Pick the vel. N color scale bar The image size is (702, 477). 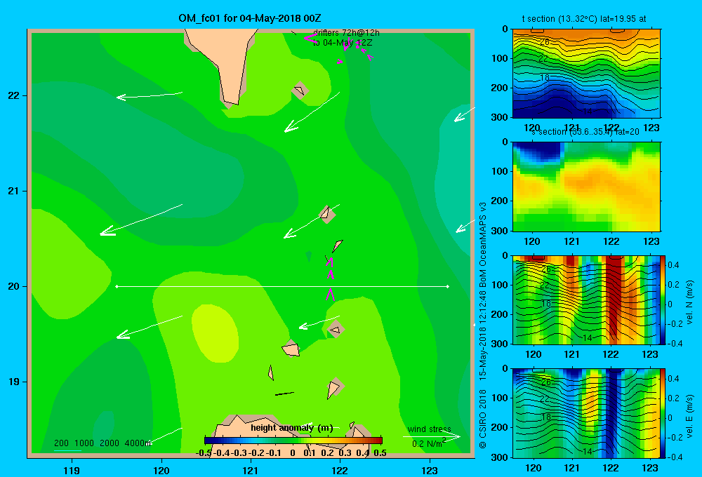coord(663,300)
